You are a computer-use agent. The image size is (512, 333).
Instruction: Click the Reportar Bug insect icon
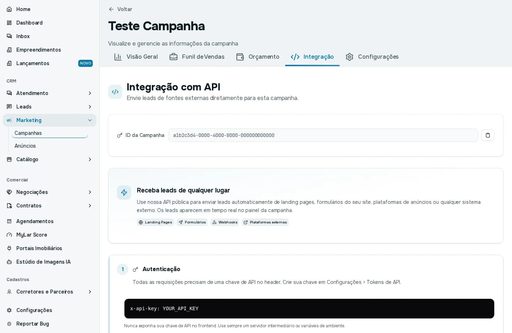pyautogui.click(x=9, y=324)
